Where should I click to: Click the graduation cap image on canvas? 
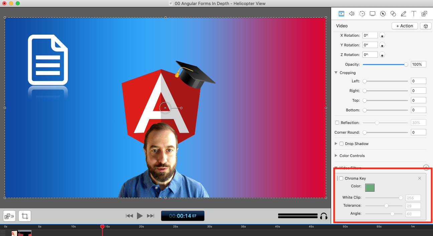(x=195, y=74)
